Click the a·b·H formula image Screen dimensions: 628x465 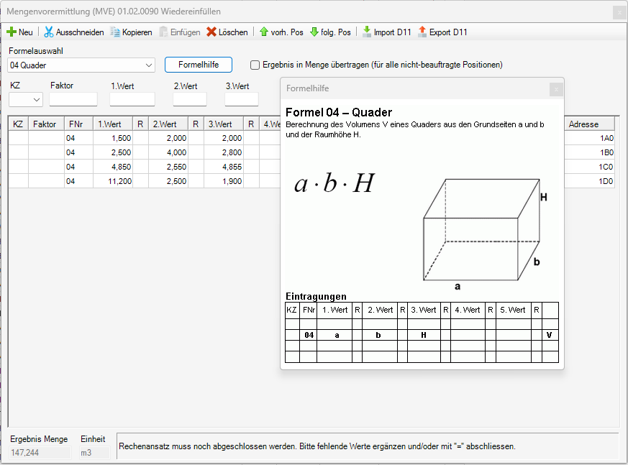335,183
